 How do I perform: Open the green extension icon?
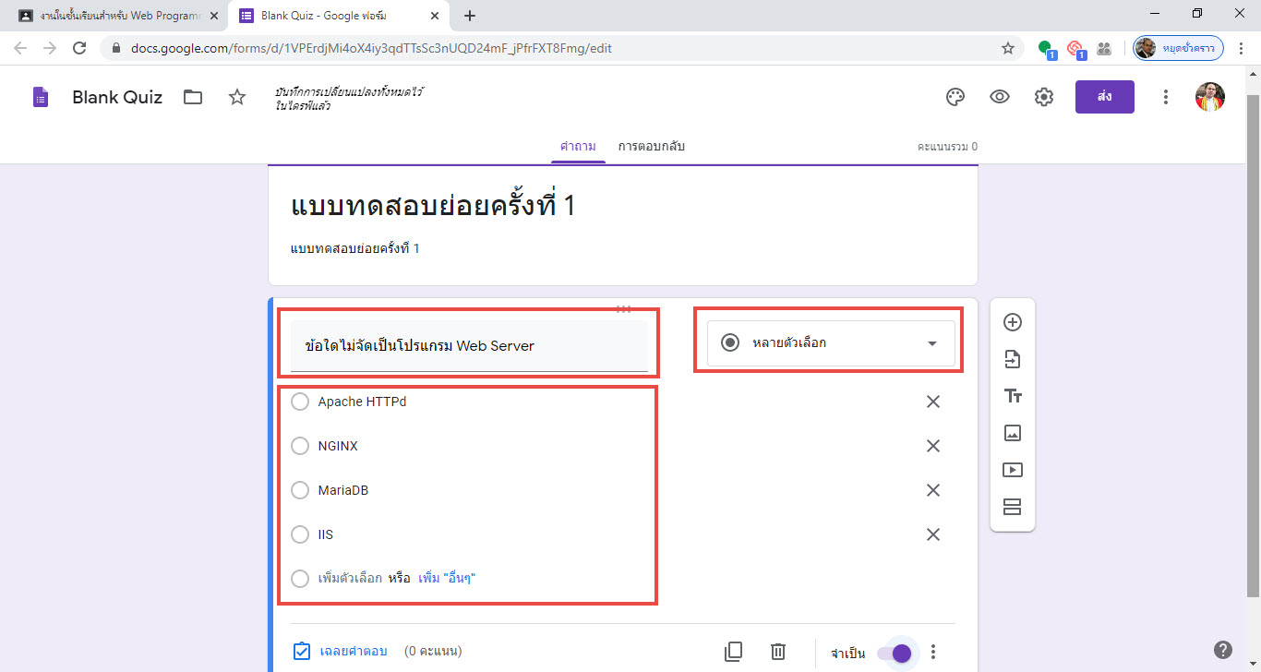click(x=1046, y=48)
